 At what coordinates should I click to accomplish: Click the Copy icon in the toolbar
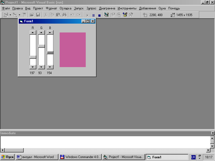(52, 15)
